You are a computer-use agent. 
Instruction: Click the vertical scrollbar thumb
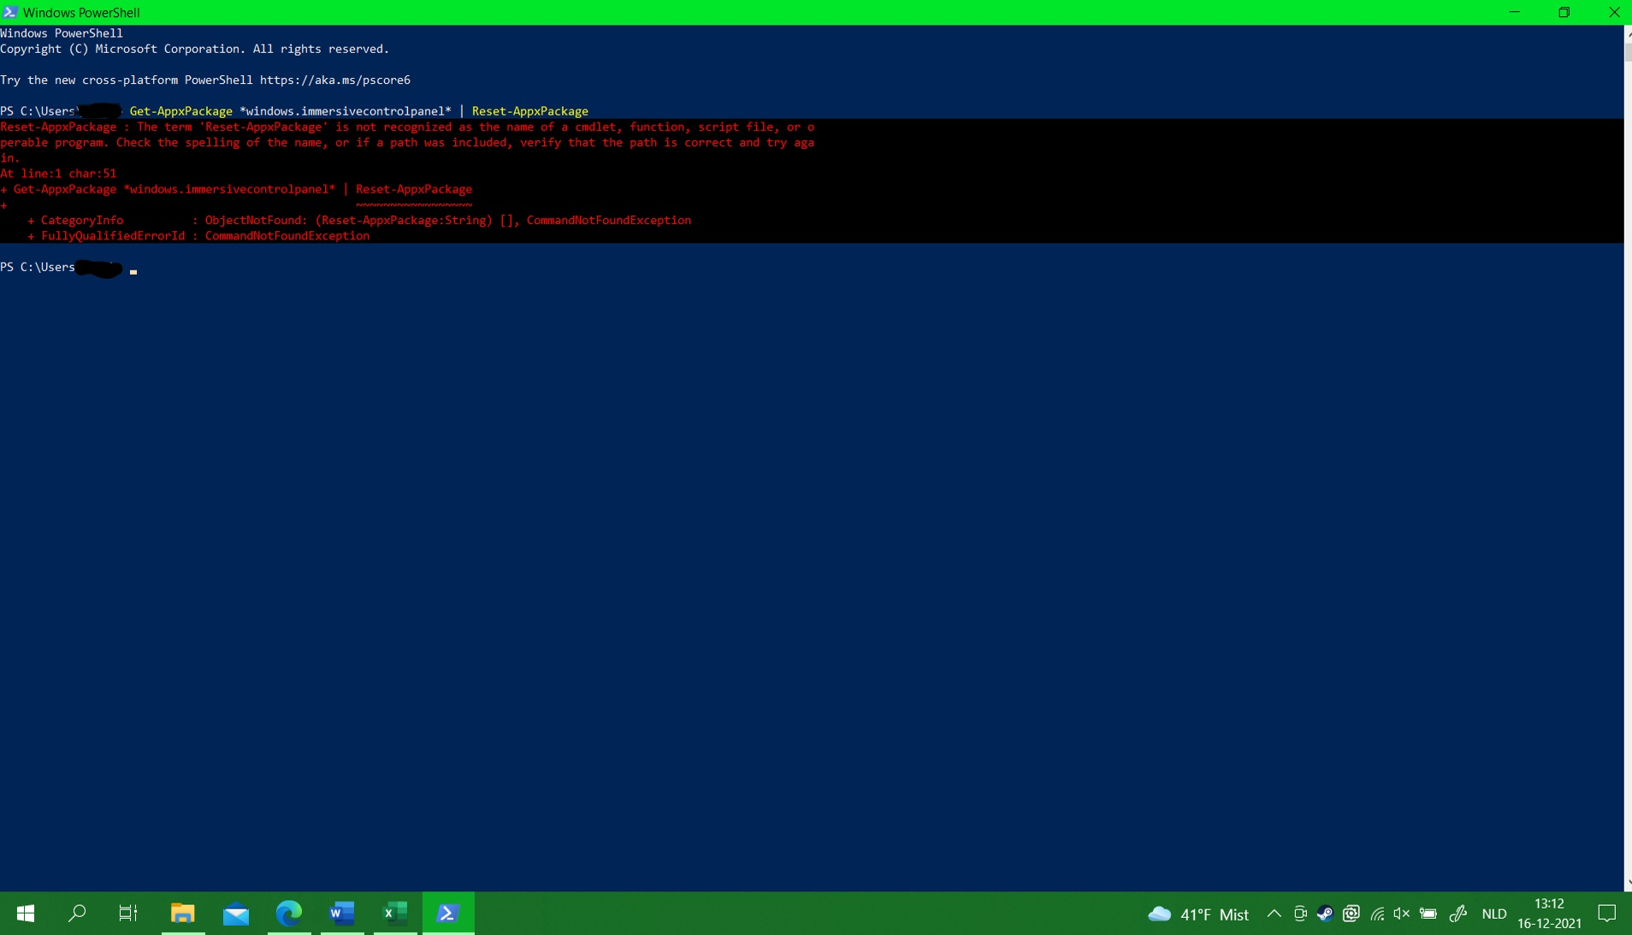[x=1628, y=50]
